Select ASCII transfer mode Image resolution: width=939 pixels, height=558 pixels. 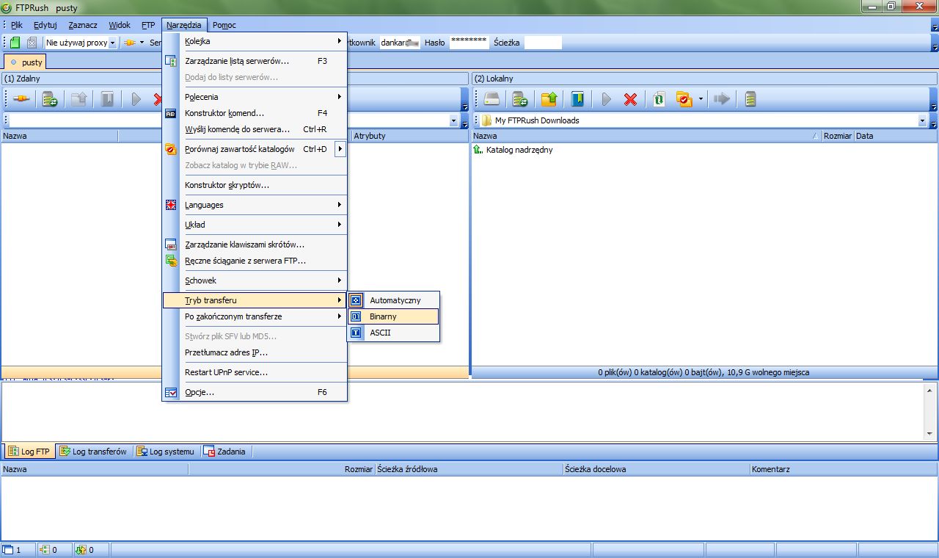393,333
